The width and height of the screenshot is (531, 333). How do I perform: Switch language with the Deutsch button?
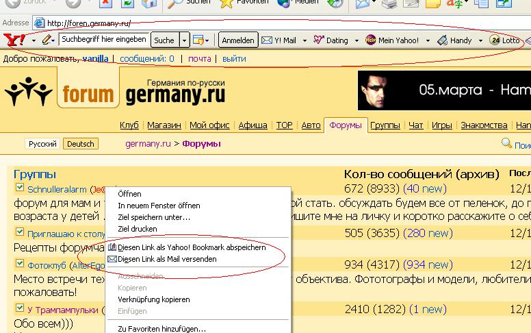coord(81,144)
